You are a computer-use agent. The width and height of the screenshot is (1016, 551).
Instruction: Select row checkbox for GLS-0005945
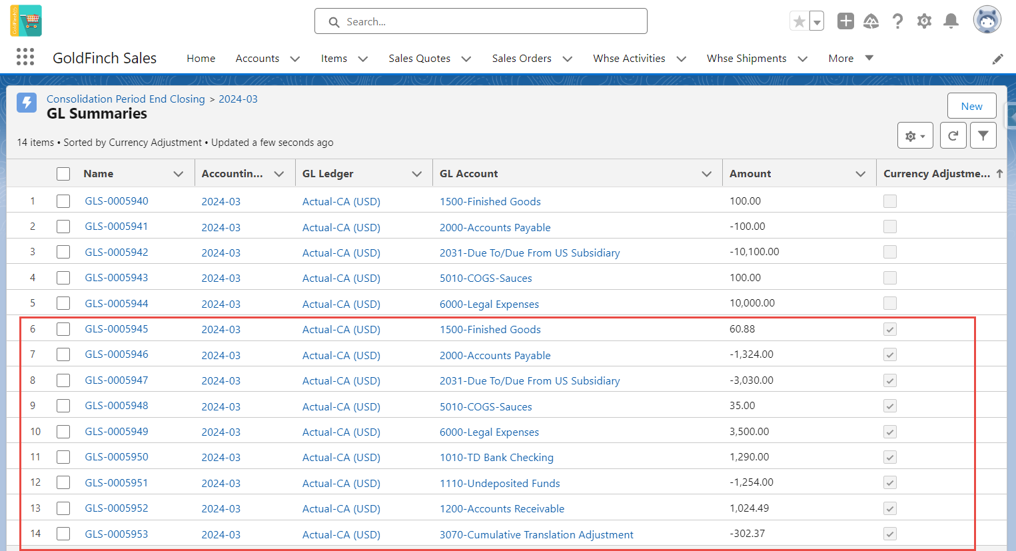point(63,328)
